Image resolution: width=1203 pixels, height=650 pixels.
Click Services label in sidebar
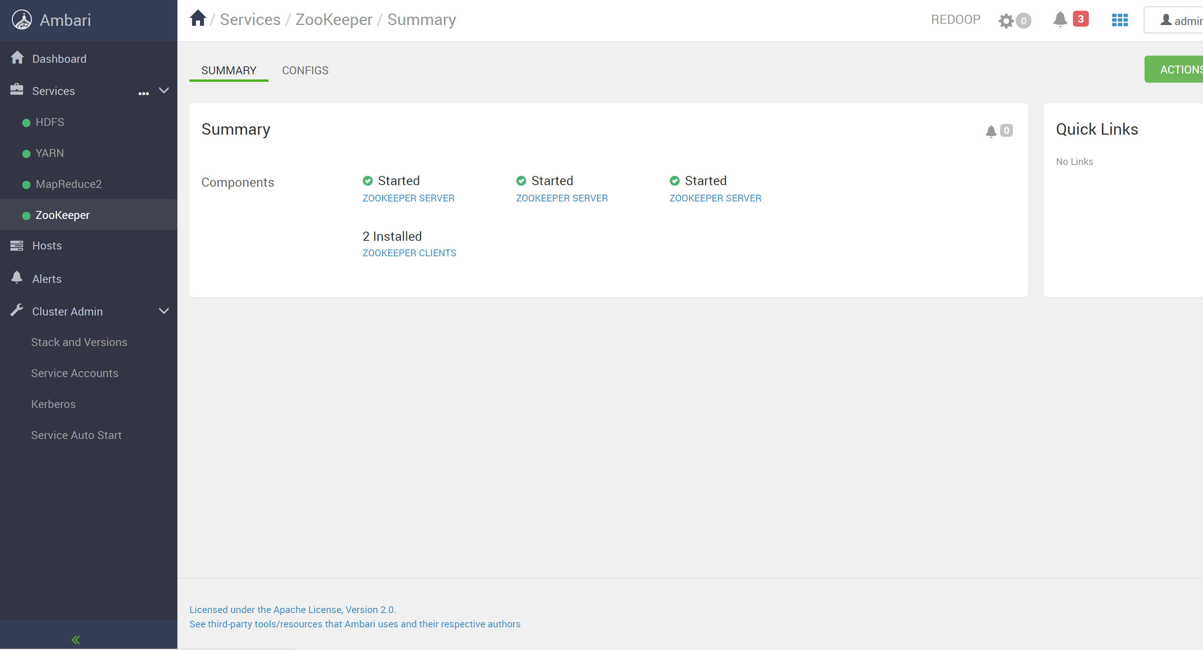(x=53, y=91)
